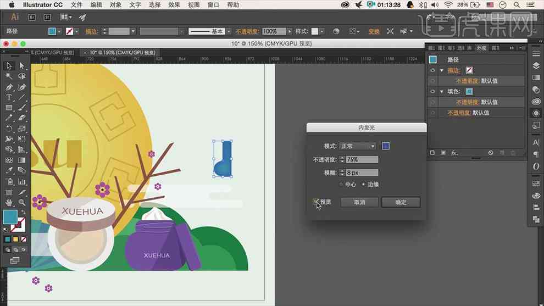Select the Eyedropper tool
Image resolution: width=544 pixels, height=306 pixels.
[x=9, y=171]
